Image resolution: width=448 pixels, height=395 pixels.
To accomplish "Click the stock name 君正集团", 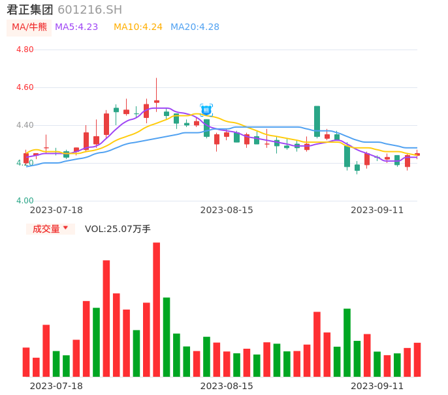I will tap(30, 10).
